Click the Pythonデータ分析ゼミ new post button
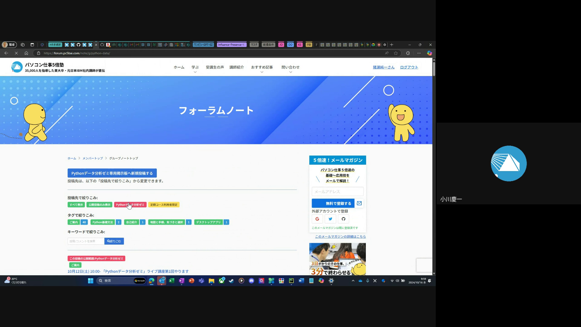 (112, 173)
